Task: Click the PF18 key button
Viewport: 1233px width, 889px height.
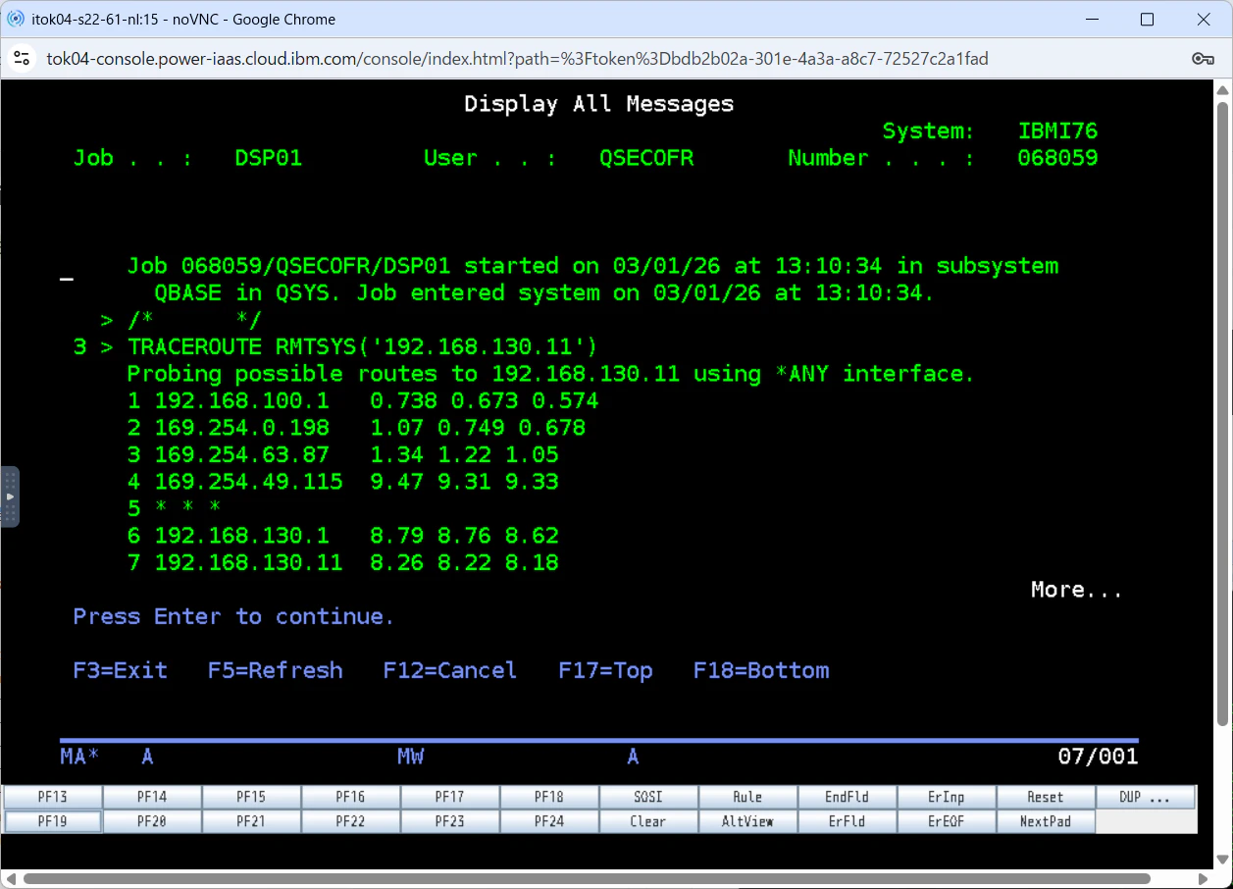Action: [x=549, y=797]
